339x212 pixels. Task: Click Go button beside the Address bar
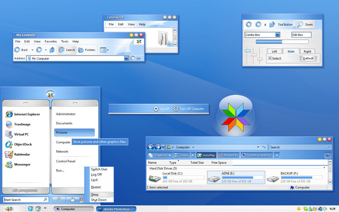[x=136, y=58]
